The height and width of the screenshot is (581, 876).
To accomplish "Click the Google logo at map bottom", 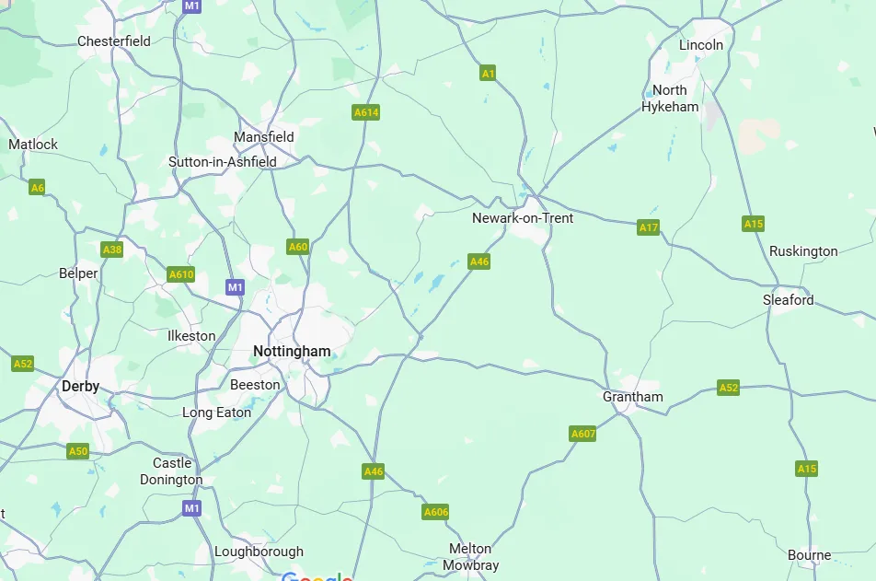I will [x=317, y=576].
